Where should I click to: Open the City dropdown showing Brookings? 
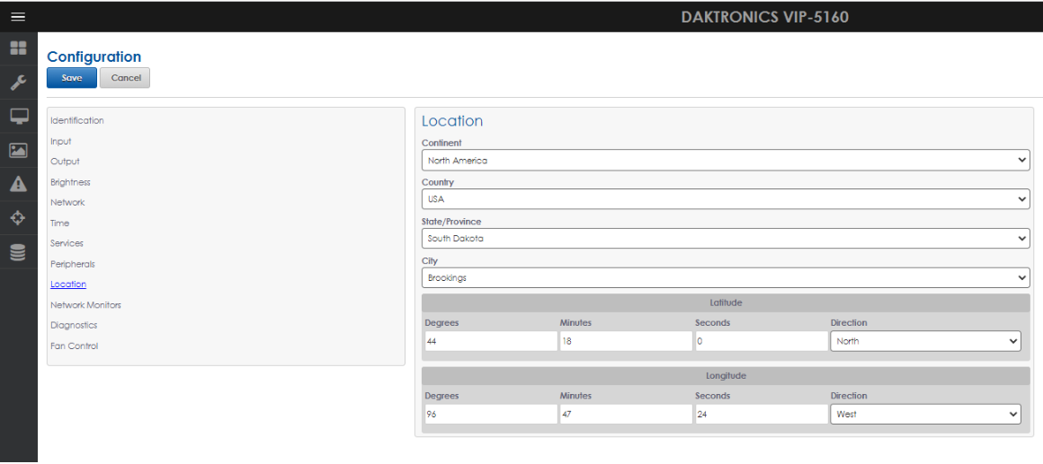pyautogui.click(x=725, y=278)
